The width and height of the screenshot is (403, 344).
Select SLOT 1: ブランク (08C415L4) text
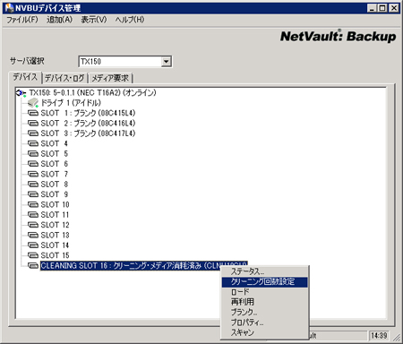pyautogui.click(x=88, y=113)
